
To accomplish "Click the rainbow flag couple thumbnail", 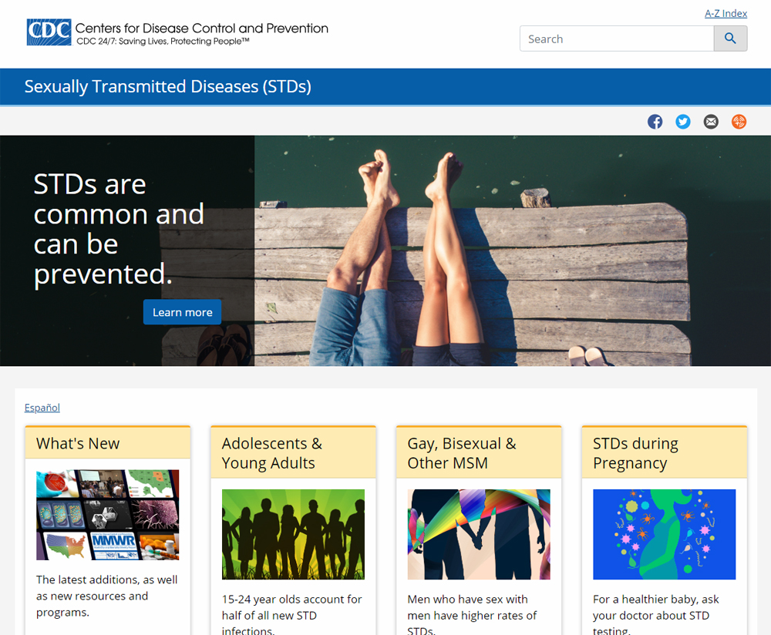I will click(479, 534).
